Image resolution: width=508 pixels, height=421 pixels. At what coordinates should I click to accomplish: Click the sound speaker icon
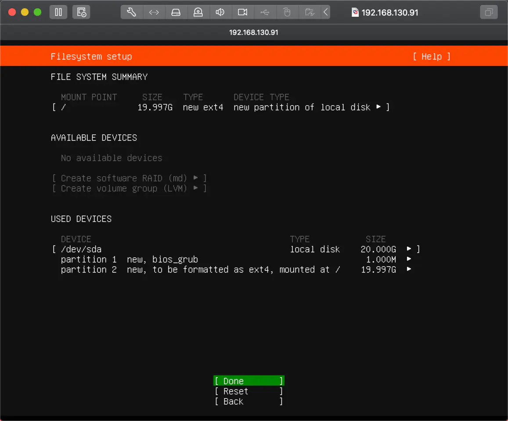(x=220, y=12)
